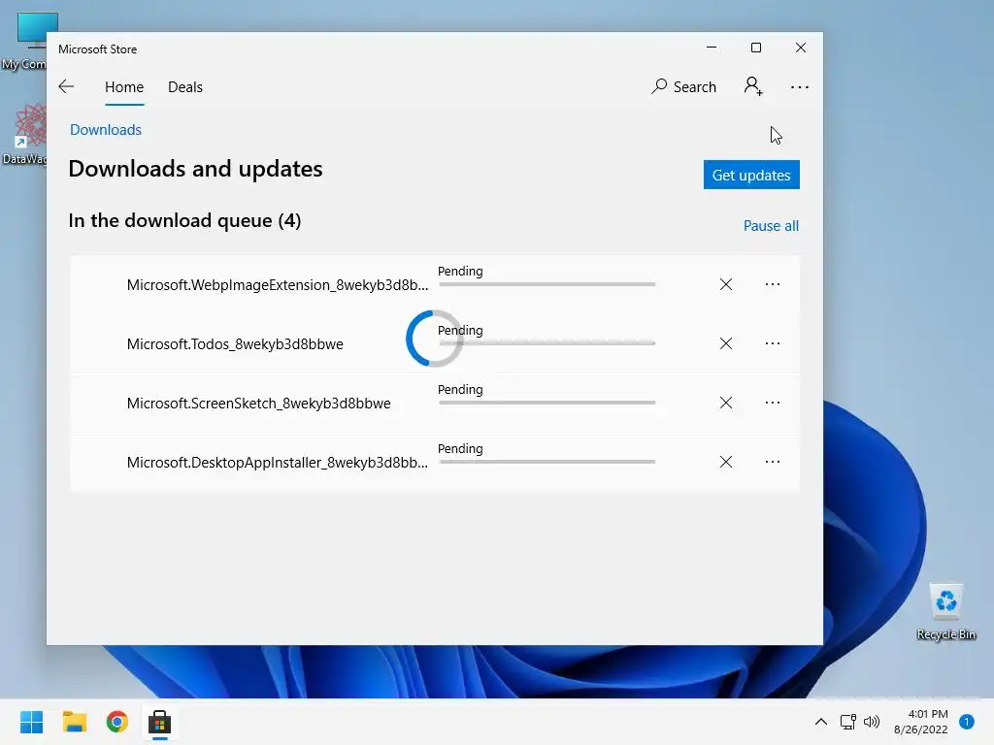Select Microsoft.WebpImageExtension package name
Screen dimensions: 994x745
(278, 285)
